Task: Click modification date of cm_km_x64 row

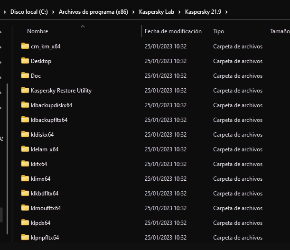Action: pyautogui.click(x=166, y=46)
